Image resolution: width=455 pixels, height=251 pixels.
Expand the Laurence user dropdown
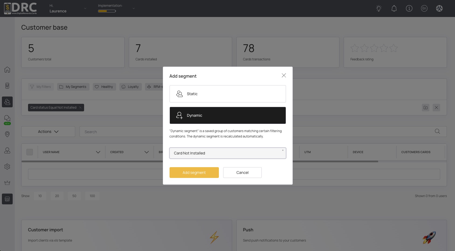click(x=85, y=8)
